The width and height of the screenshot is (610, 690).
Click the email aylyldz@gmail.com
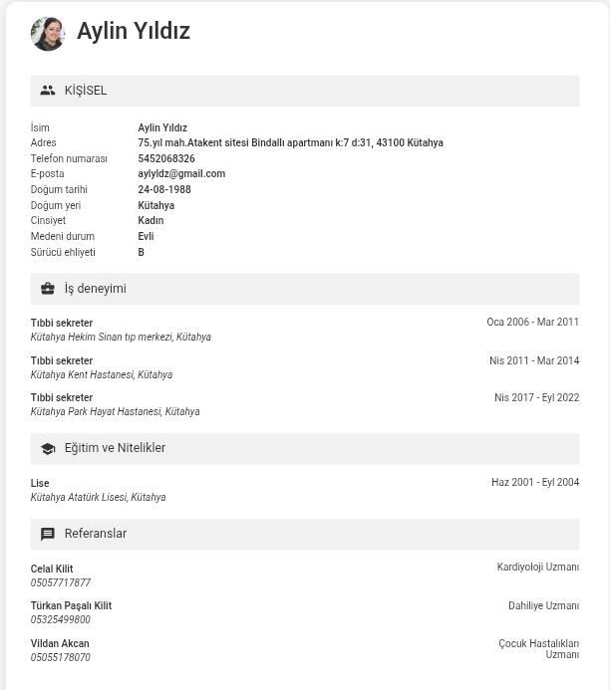tap(181, 174)
